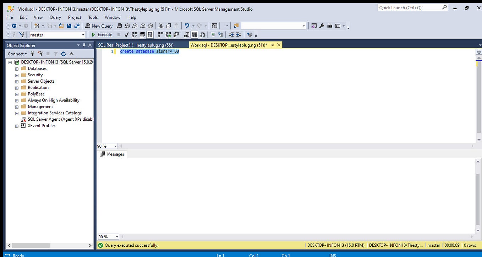Select the Results to Grid icon
This screenshot has height=257, width=482.
pos(194,34)
